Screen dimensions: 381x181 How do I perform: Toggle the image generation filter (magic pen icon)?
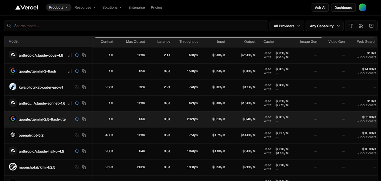[361, 26]
